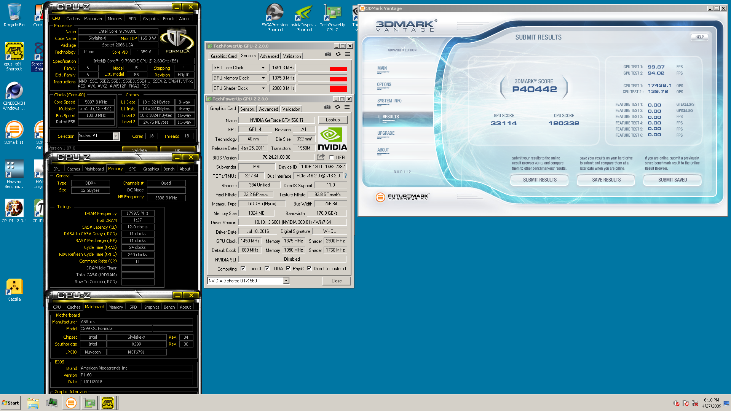
Task: Click SUBMIT RESULTS button in 3DMark
Action: (539, 180)
